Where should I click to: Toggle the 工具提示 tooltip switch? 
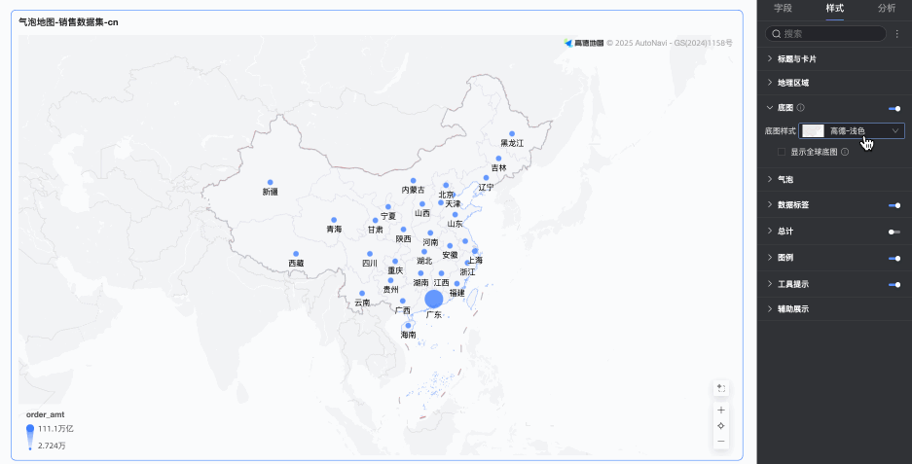coord(894,285)
